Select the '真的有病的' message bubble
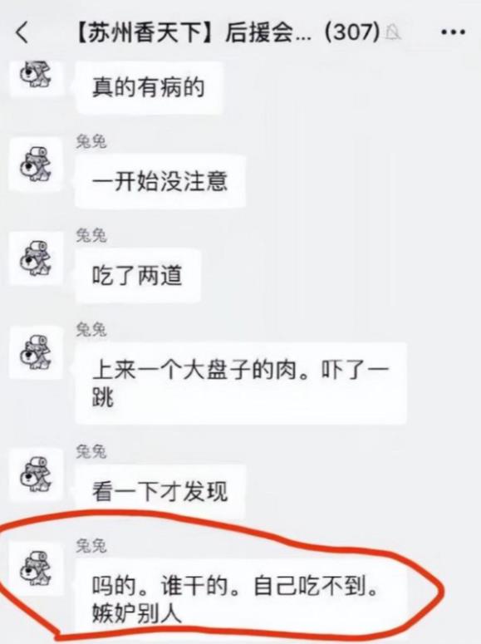 pos(149,87)
